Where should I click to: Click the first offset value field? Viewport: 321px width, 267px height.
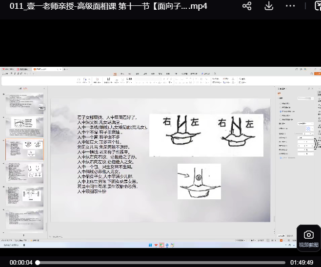click(305, 142)
